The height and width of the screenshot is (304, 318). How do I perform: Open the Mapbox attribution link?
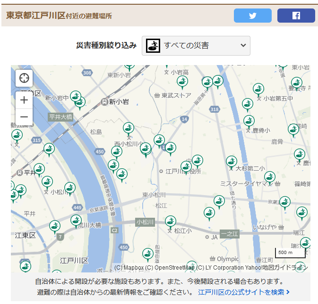click(129, 268)
